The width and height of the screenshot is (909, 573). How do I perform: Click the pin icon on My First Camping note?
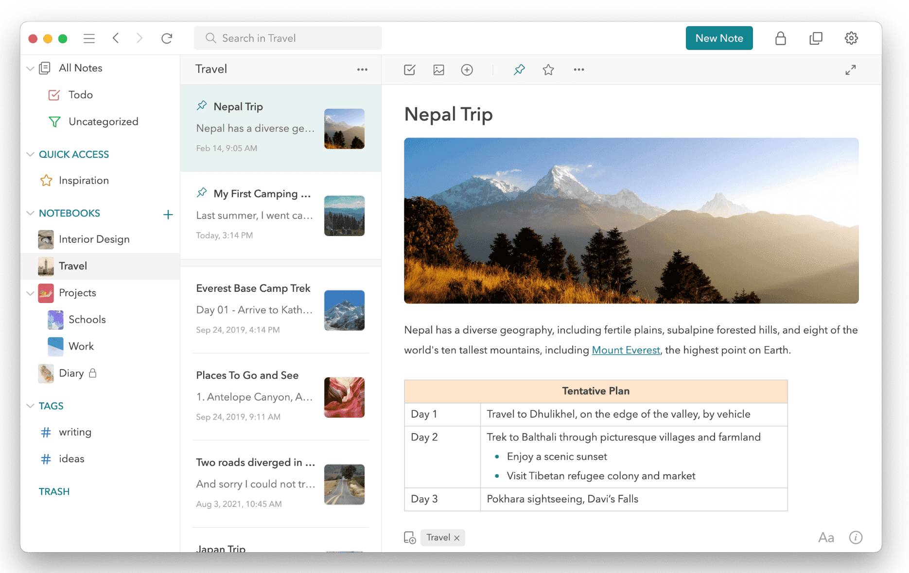(202, 193)
